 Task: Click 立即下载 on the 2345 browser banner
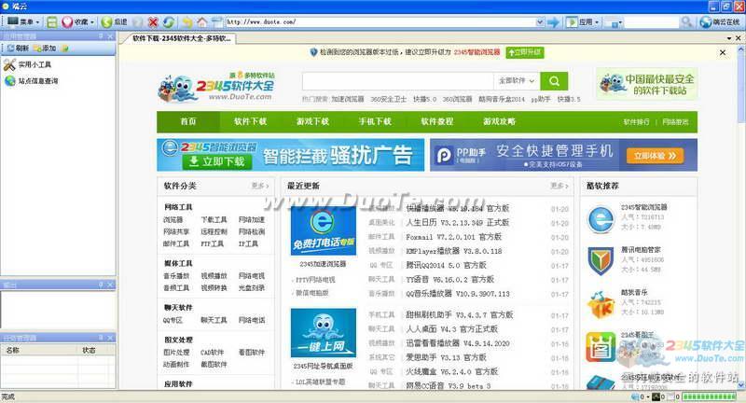[217, 161]
